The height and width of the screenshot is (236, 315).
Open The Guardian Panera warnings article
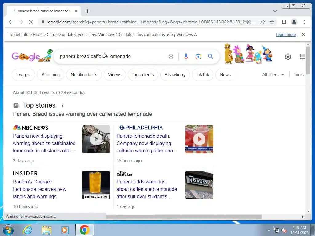[147, 189]
